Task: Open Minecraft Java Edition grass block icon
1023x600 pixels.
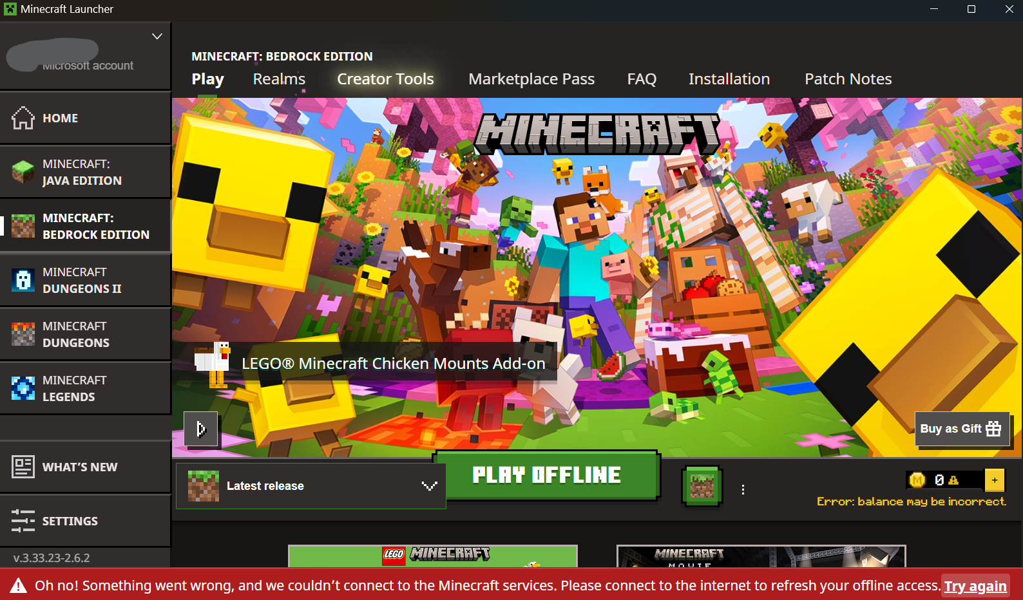Action: [23, 172]
